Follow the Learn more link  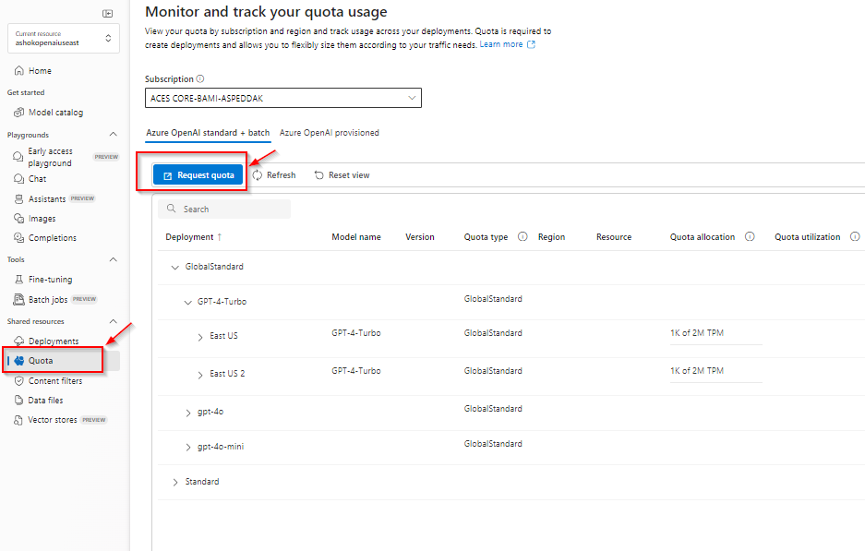coord(501,44)
